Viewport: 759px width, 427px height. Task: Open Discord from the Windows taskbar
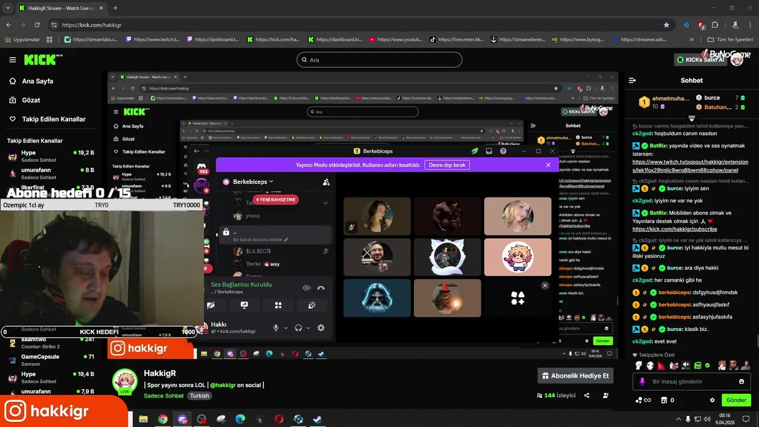[182, 419]
